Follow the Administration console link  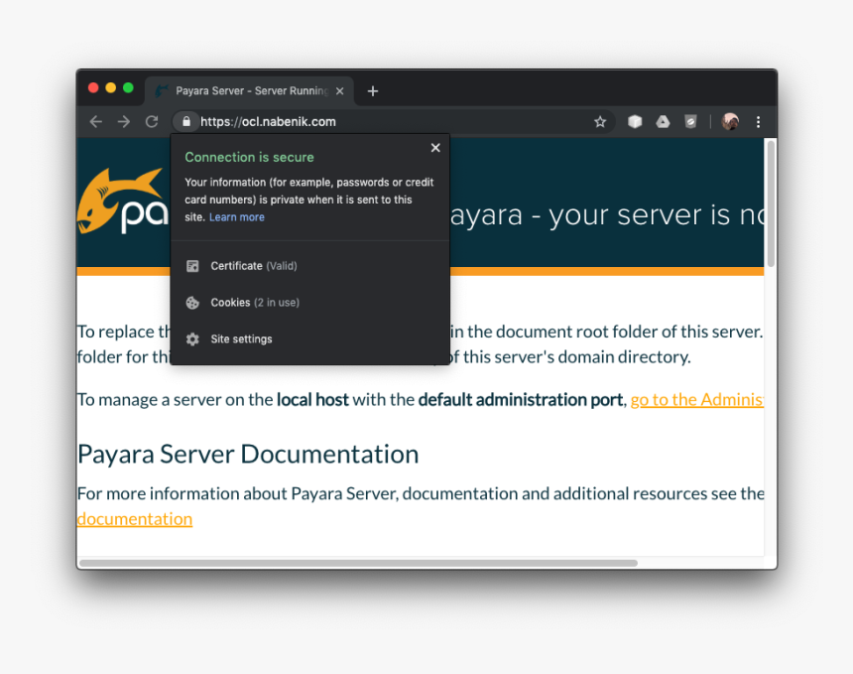(x=696, y=399)
